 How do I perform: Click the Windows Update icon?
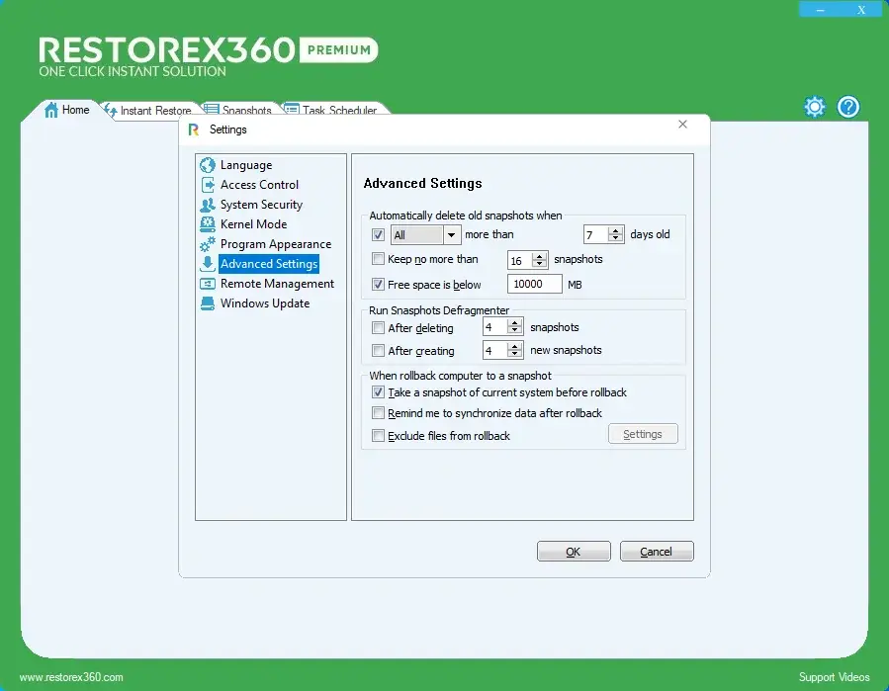(208, 303)
